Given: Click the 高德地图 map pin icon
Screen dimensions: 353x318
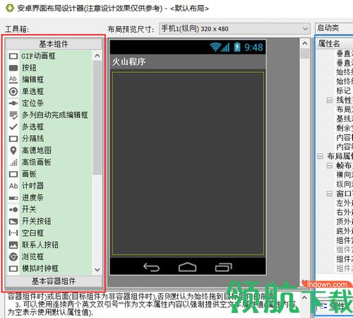Looking at the screenshot, I should 13,151.
